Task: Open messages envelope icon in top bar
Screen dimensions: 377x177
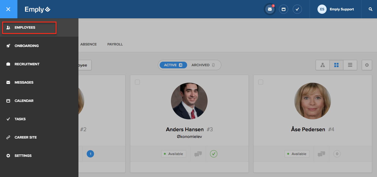Action: click(x=270, y=9)
